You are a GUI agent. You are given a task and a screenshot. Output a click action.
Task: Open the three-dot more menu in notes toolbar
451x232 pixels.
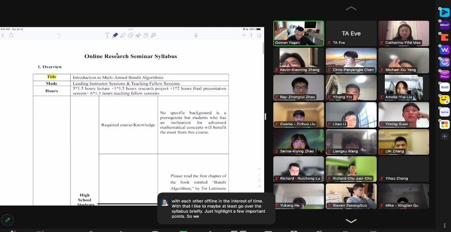pyautogui.click(x=251, y=35)
